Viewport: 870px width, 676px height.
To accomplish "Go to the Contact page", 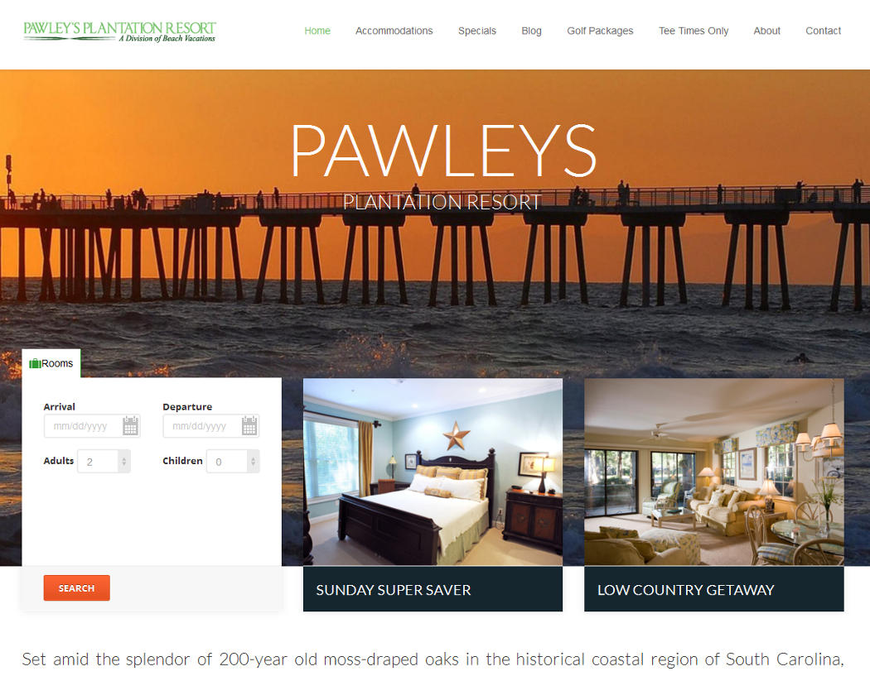I will pos(824,31).
